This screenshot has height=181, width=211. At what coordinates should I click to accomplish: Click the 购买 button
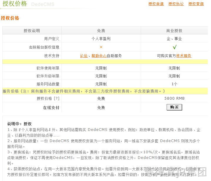point(174,107)
